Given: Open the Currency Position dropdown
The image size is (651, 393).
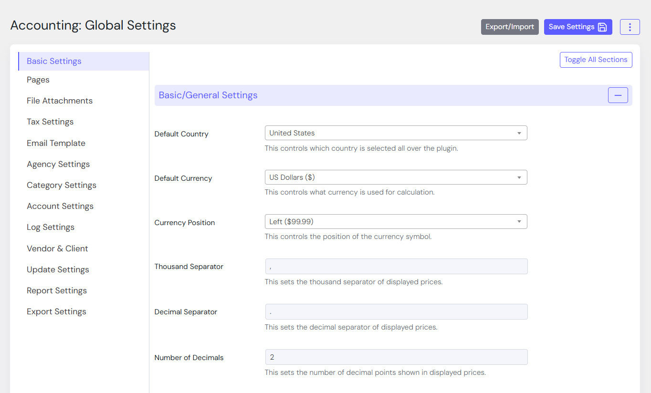Looking at the screenshot, I should [x=396, y=222].
